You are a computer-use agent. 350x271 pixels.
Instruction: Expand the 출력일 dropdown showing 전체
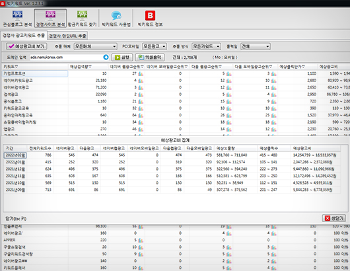click(x=256, y=46)
